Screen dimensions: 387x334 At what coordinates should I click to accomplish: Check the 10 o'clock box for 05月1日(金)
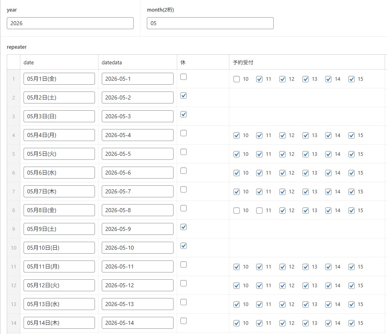(x=237, y=79)
